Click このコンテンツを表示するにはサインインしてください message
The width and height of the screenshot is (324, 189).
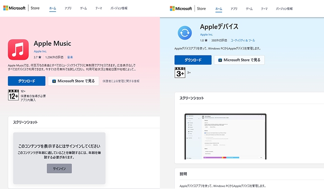tap(59, 146)
